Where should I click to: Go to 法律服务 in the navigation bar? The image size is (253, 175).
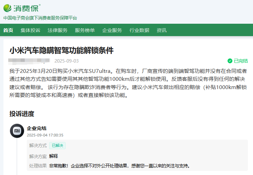click(x=58, y=30)
